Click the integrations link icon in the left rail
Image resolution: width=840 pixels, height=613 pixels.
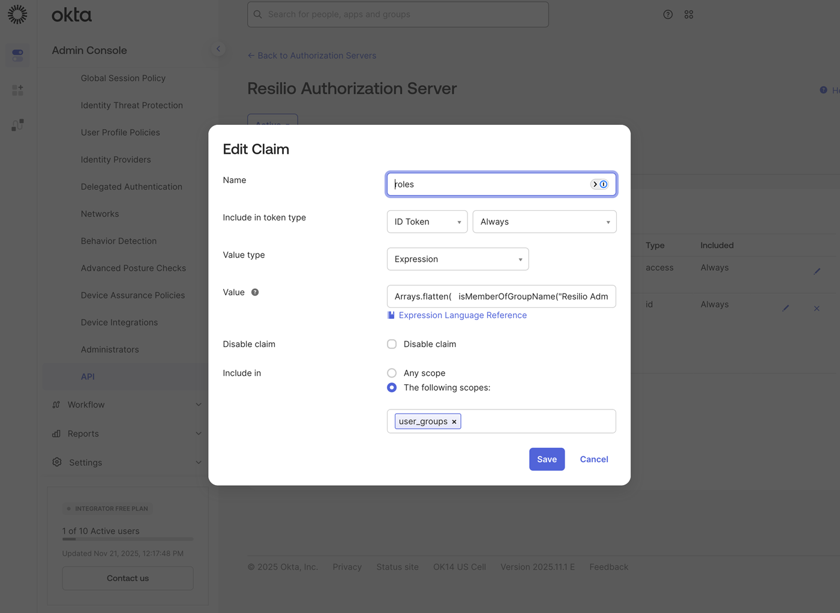pos(17,124)
